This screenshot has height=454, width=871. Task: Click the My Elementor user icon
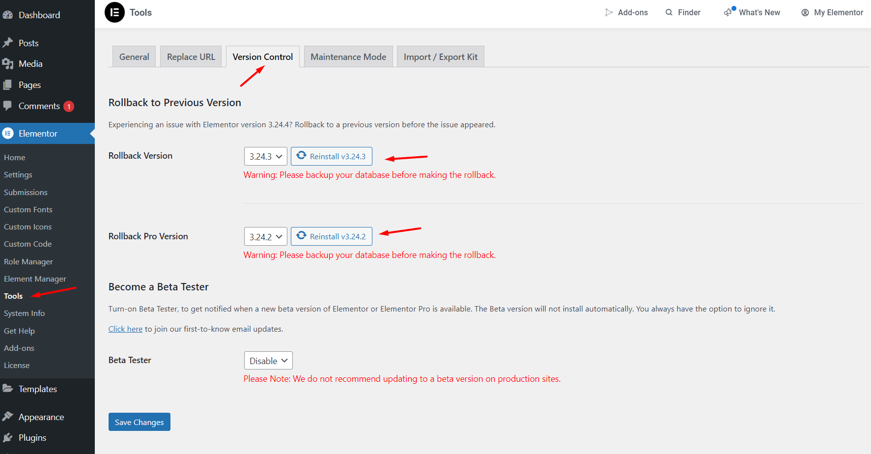click(x=805, y=12)
